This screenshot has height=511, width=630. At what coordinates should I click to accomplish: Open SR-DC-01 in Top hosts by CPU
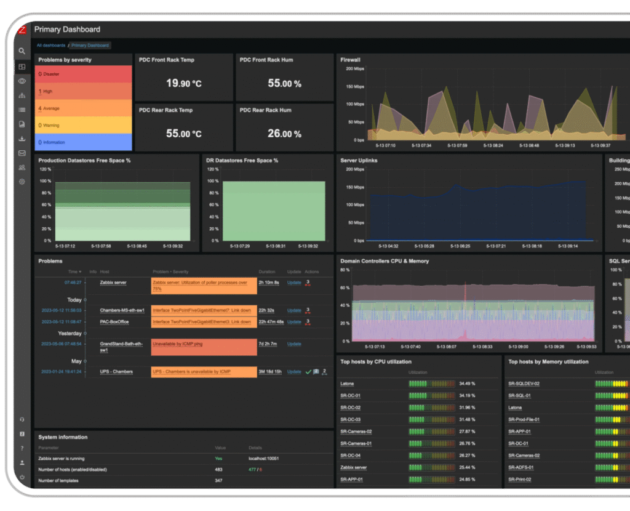350,396
